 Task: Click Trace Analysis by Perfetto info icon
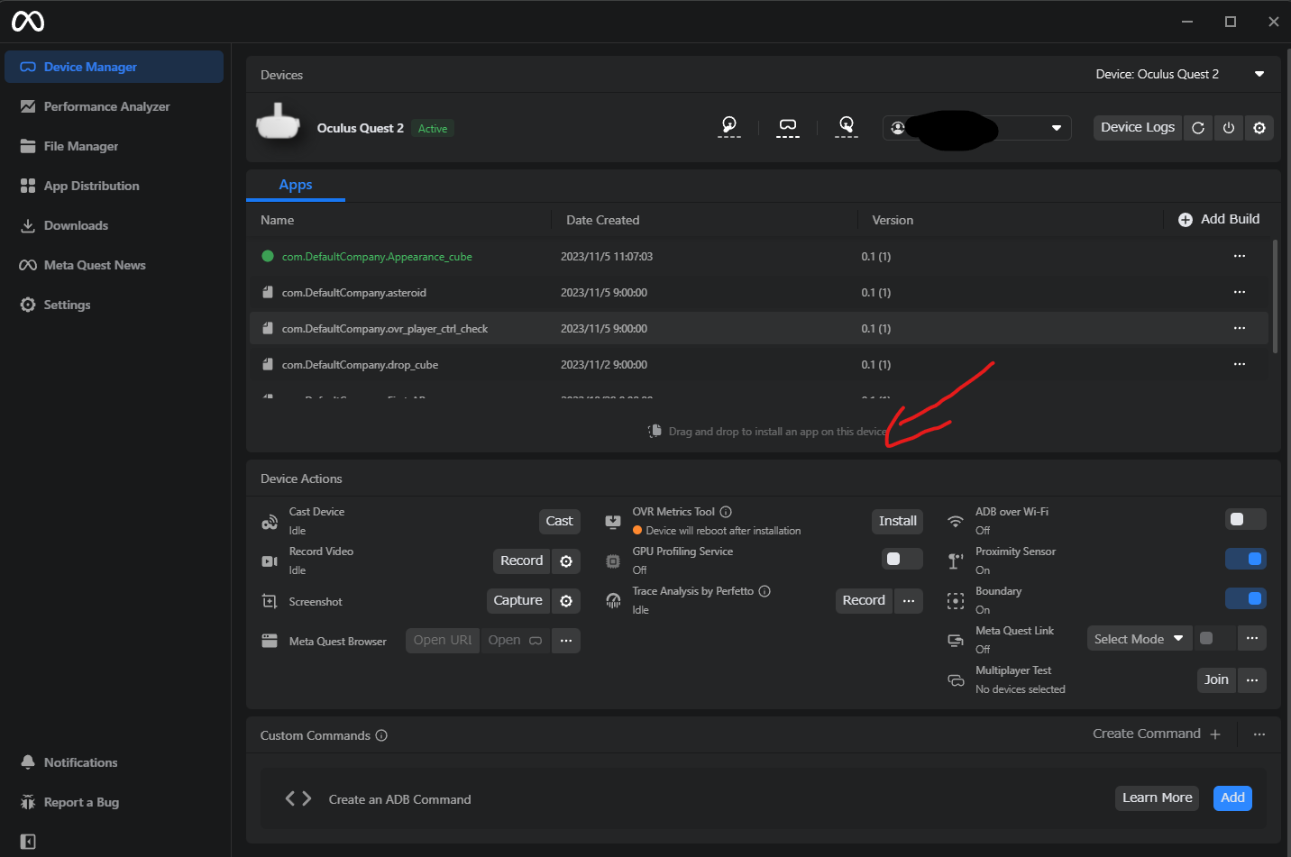(765, 591)
